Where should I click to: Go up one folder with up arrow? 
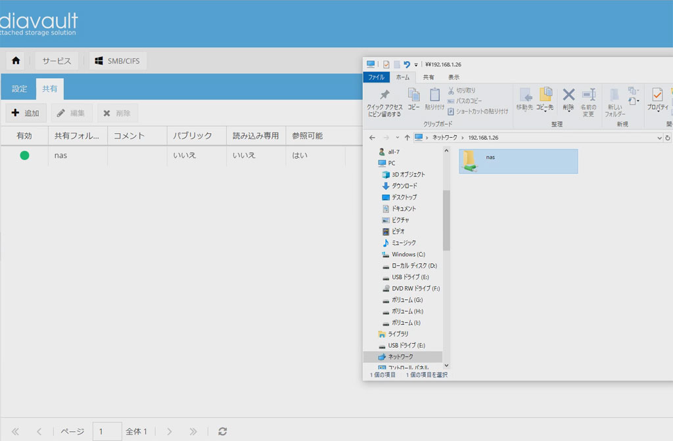point(407,138)
